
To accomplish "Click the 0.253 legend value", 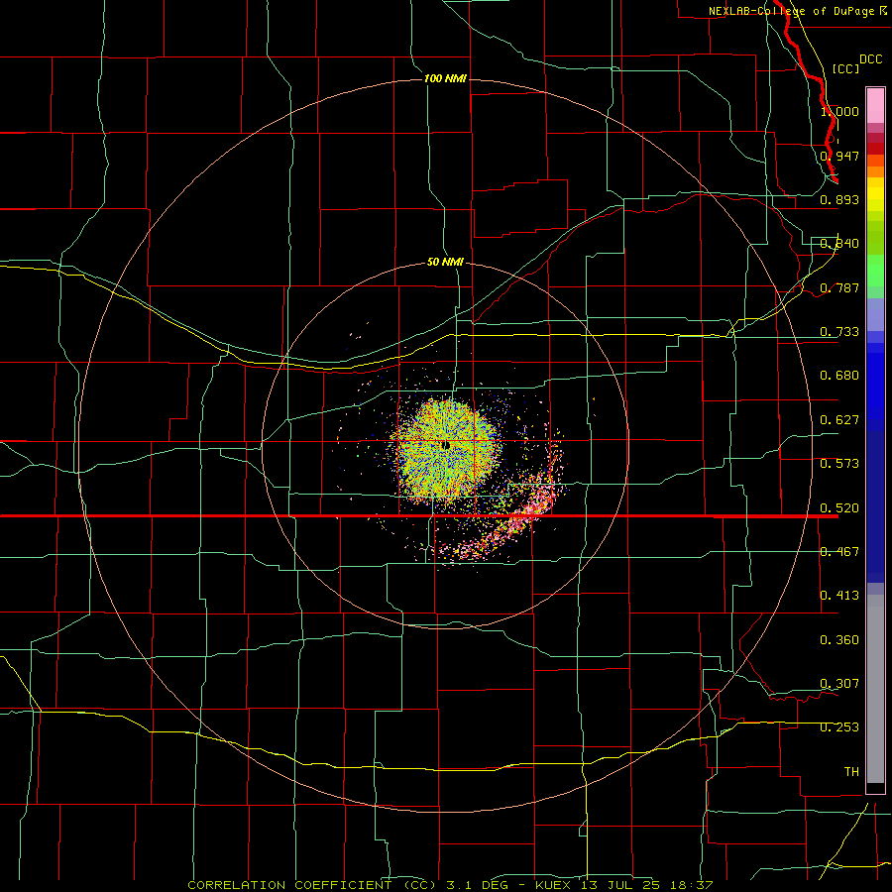I will [839, 727].
